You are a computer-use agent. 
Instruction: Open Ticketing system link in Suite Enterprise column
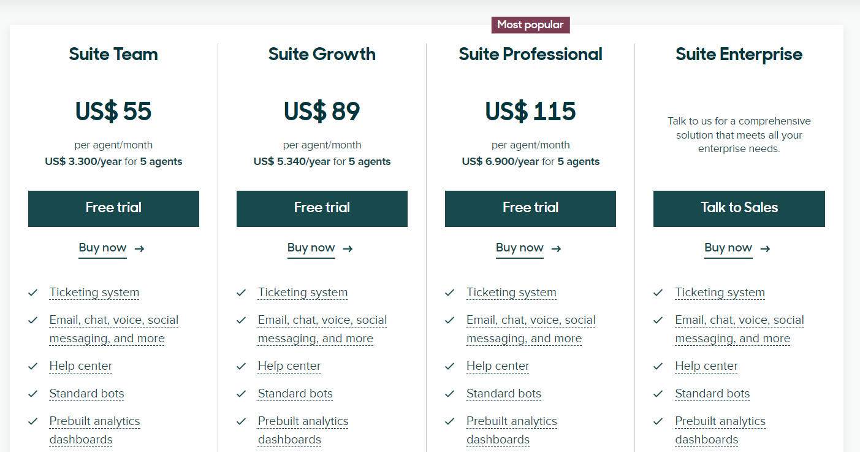pos(720,293)
